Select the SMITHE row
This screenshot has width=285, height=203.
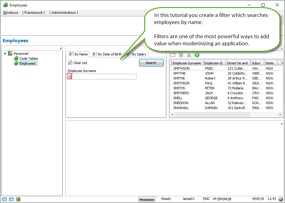click(x=226, y=78)
